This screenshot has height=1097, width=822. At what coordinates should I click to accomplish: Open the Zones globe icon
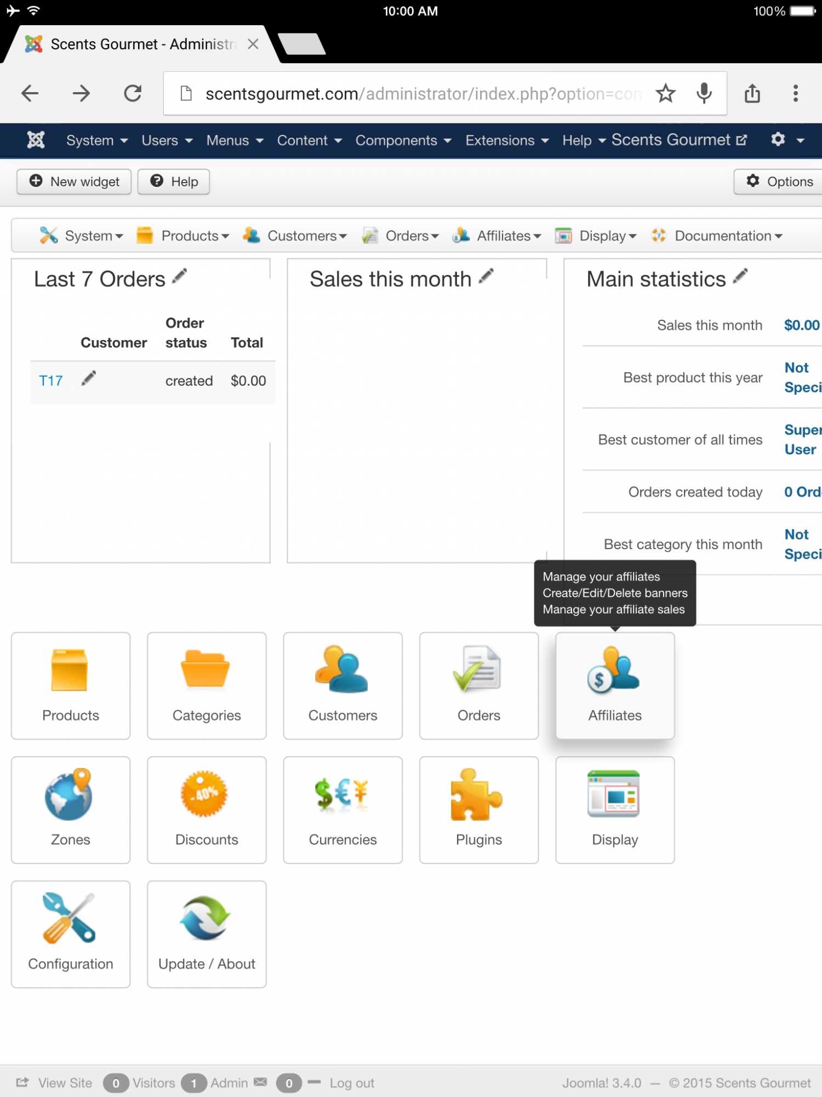pos(71,810)
